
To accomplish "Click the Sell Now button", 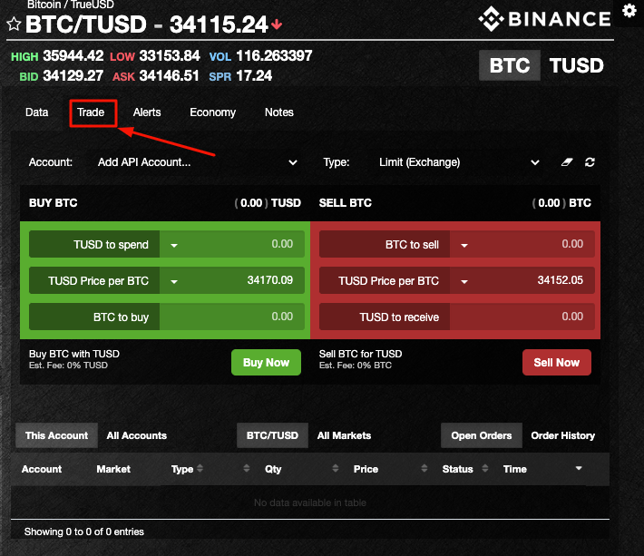I will 557,362.
